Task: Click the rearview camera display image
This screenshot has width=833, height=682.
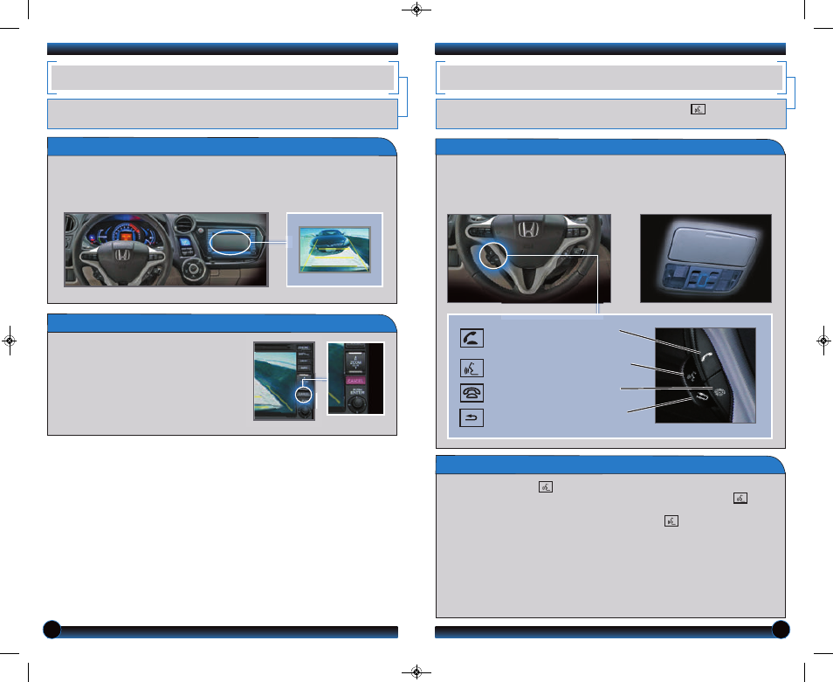Action: tap(334, 250)
